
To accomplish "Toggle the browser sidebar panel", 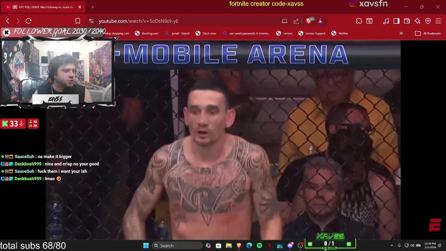I will [397, 21].
